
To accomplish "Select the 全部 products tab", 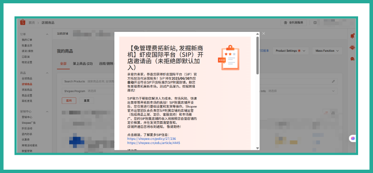I will (x=63, y=64).
